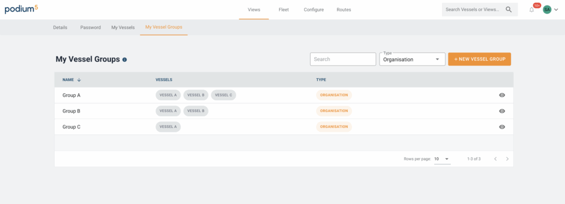Click Vessel B chip in Group A
565x204 pixels.
click(196, 95)
